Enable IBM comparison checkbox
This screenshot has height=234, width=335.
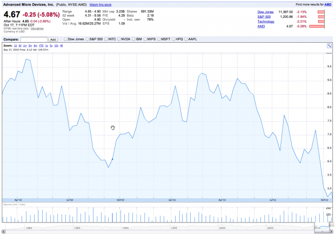click(133, 39)
